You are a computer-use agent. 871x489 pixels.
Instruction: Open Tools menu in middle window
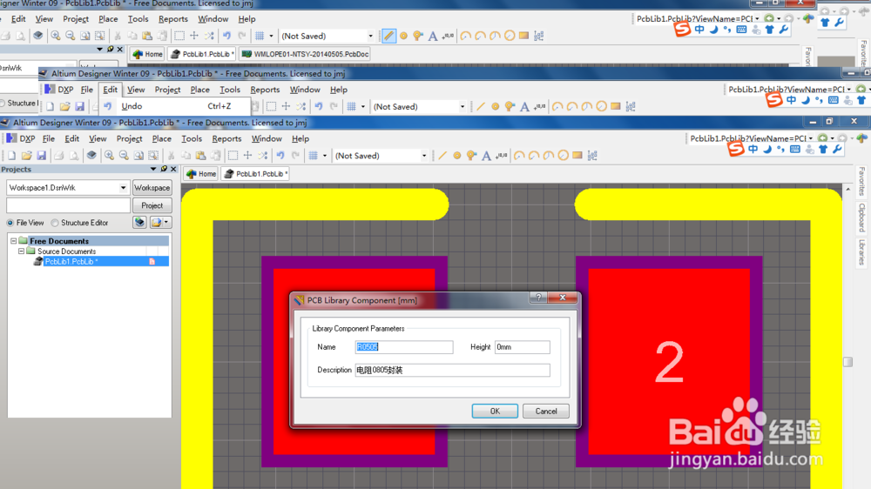230,90
